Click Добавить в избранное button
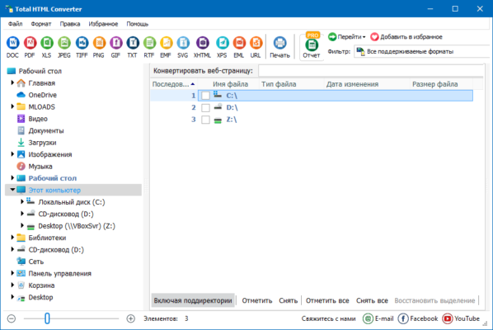The height and width of the screenshot is (330, 493). click(x=406, y=37)
